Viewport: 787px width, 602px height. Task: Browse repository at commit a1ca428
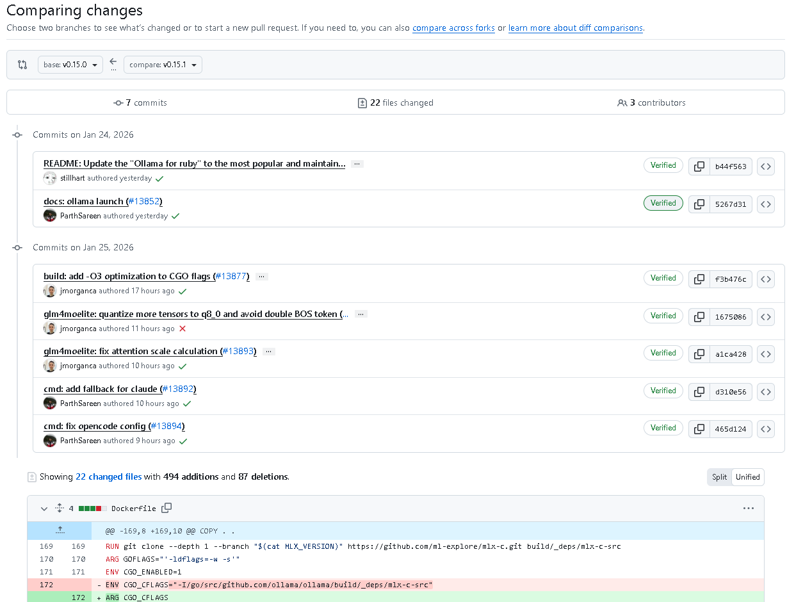pos(766,354)
